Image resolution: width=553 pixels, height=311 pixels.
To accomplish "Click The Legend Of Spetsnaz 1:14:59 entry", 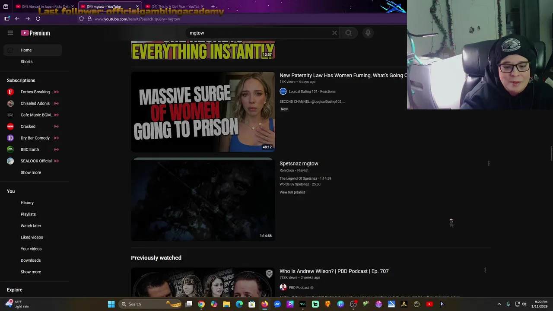I will click(305, 178).
